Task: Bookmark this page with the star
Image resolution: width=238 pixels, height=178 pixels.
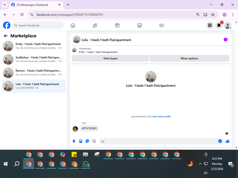Action: coord(213,15)
